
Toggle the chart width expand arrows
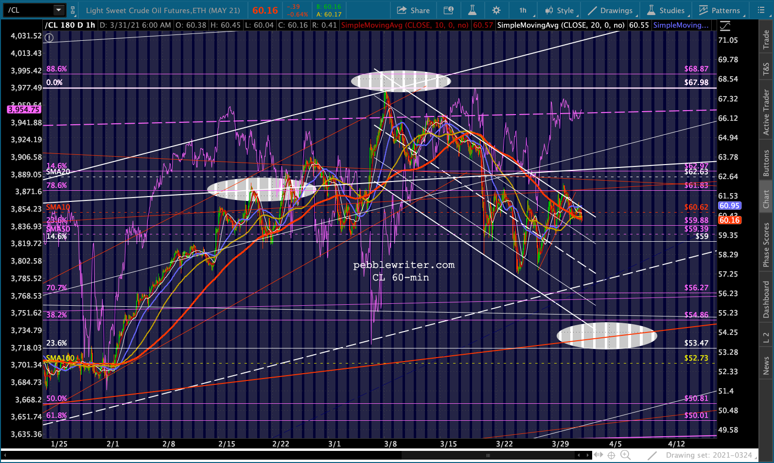point(598,455)
